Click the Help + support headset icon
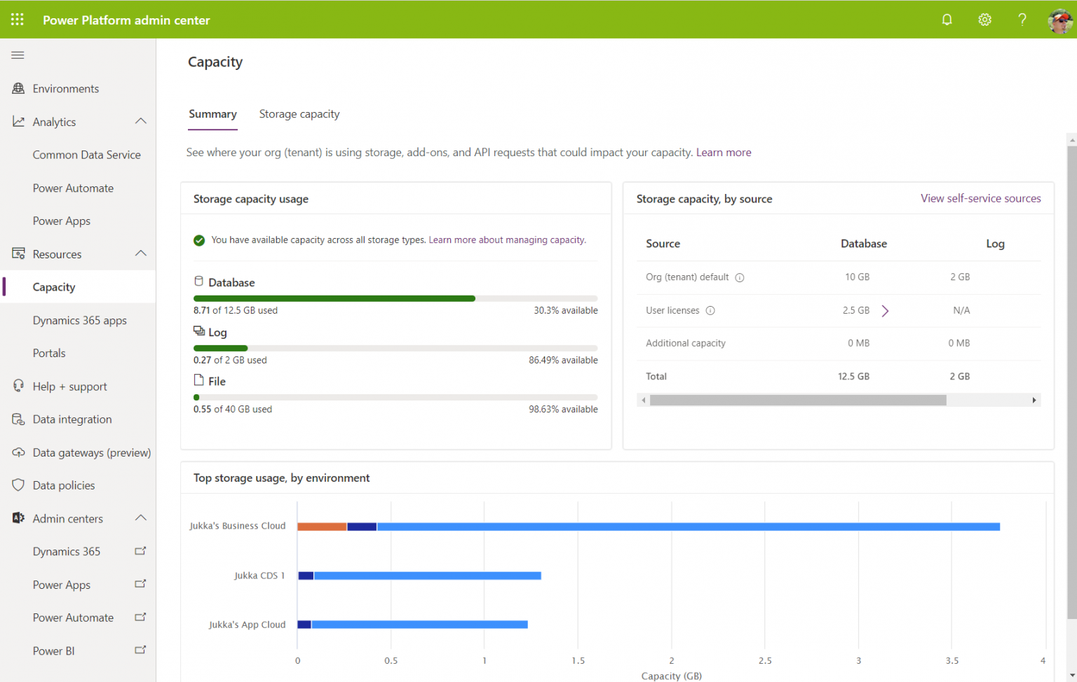 18,386
